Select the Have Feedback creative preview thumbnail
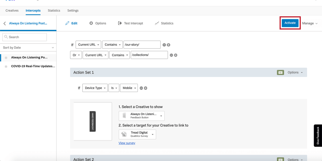Image resolution: width=322 pixels, height=161 pixels. pyautogui.click(x=93, y=121)
